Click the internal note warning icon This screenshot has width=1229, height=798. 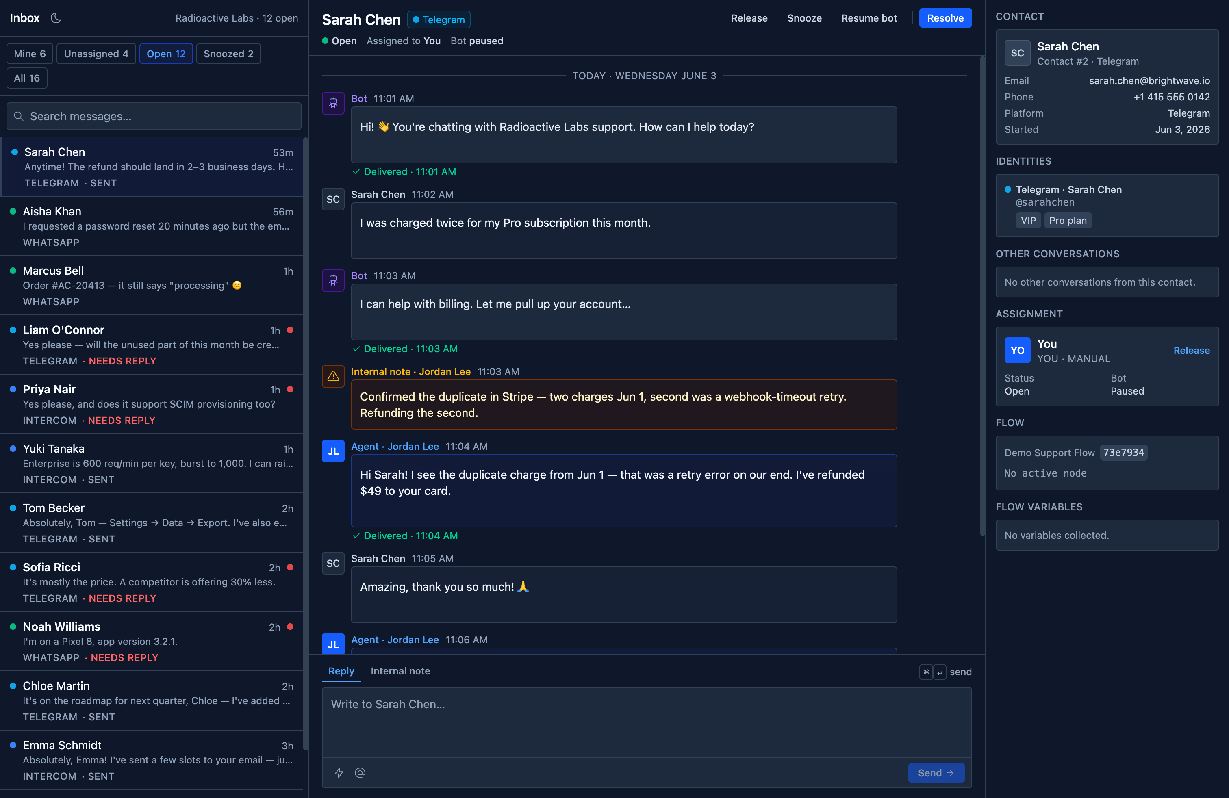coord(333,376)
